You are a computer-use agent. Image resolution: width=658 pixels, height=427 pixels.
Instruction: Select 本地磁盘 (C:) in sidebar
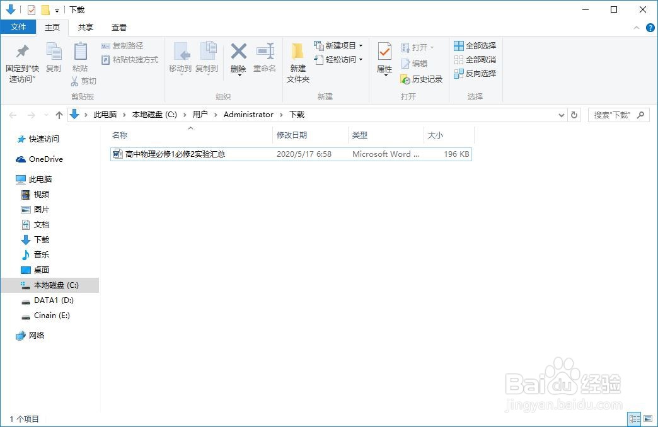(50, 285)
